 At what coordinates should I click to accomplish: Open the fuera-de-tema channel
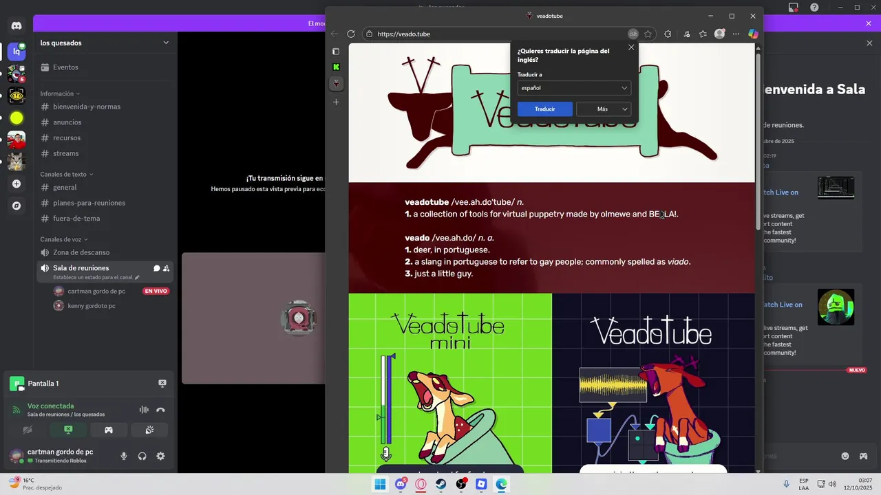tap(105, 219)
